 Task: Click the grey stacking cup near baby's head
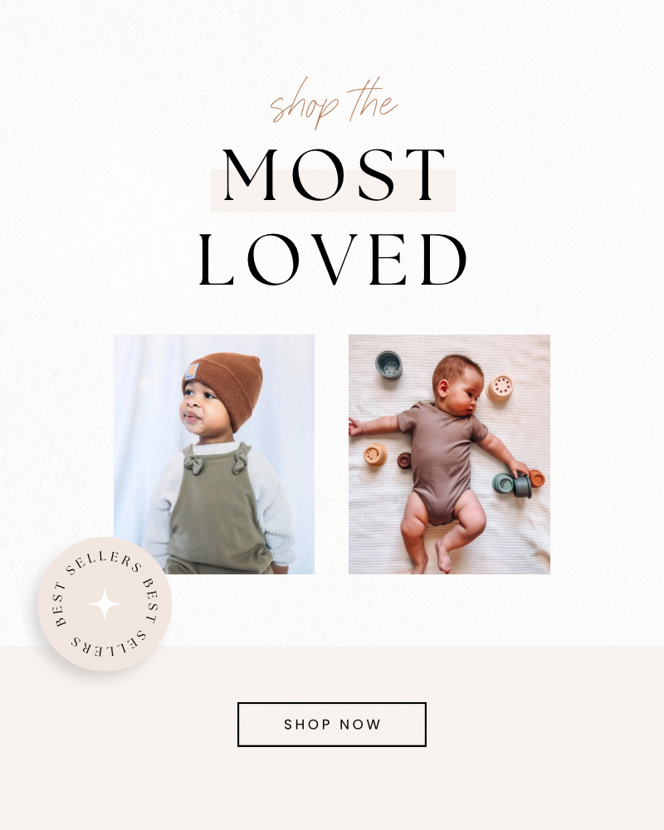[388, 364]
